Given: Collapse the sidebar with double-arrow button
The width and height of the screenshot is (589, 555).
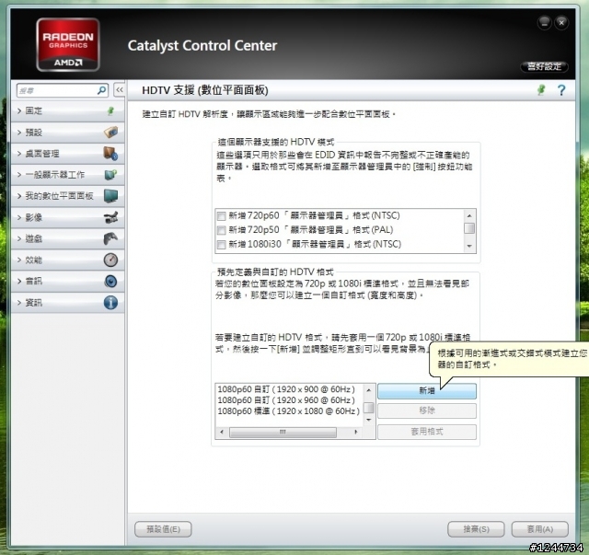Looking at the screenshot, I should tap(119, 90).
